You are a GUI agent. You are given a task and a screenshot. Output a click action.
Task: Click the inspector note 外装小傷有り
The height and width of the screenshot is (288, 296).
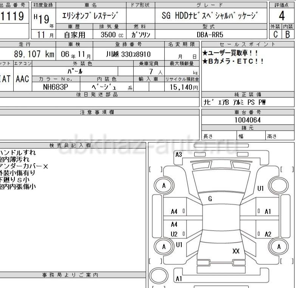click(17, 173)
